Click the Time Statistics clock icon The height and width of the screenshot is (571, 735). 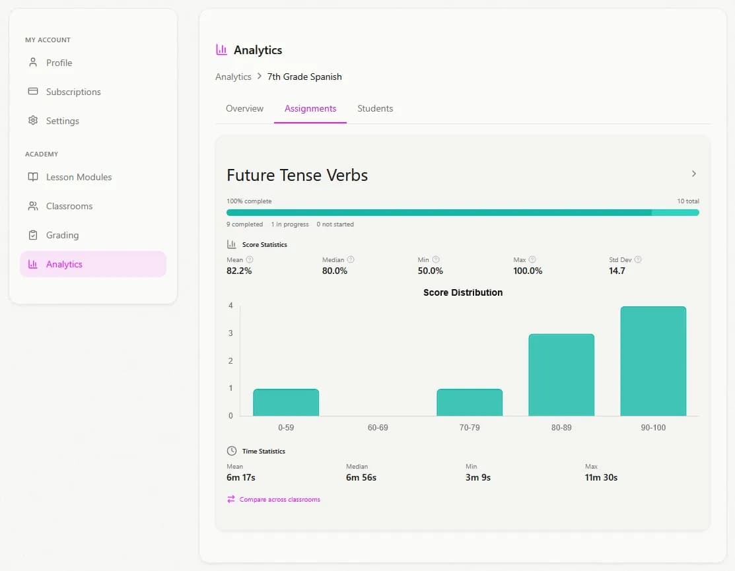click(232, 451)
